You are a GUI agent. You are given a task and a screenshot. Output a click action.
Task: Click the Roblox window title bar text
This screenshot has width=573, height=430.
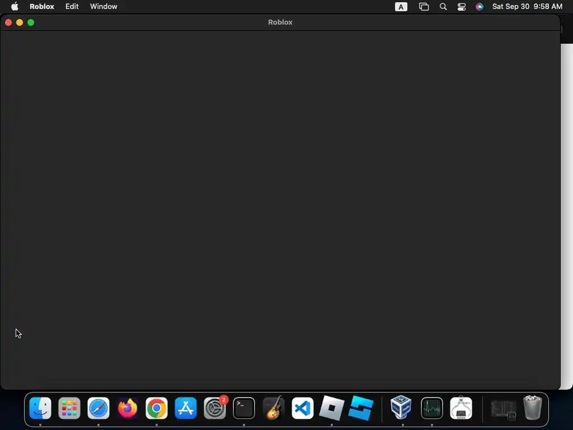(280, 22)
